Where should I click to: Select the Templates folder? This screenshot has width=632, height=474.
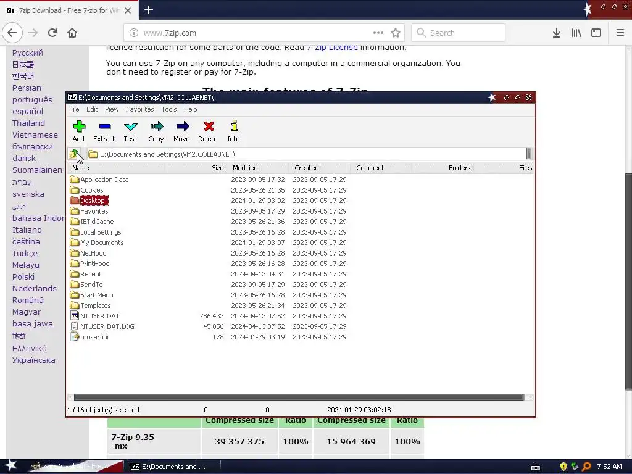[x=90, y=305]
